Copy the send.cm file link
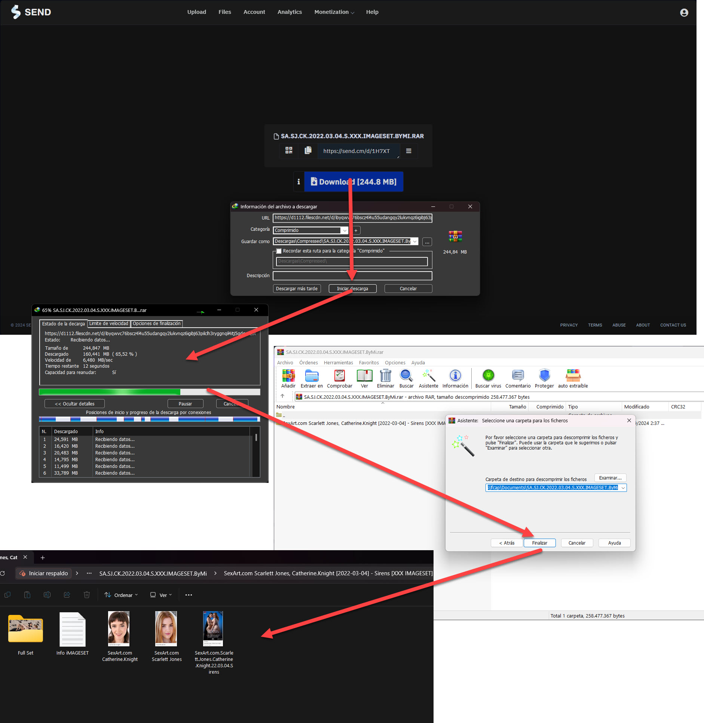The height and width of the screenshot is (723, 704). (x=308, y=151)
